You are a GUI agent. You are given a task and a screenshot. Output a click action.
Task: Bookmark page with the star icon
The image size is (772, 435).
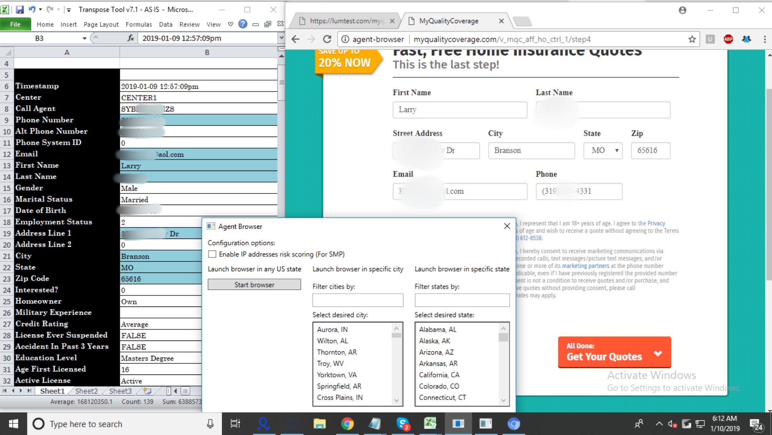(692, 39)
